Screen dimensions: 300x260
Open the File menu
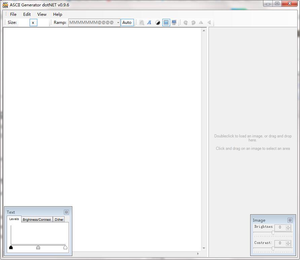pos(13,14)
